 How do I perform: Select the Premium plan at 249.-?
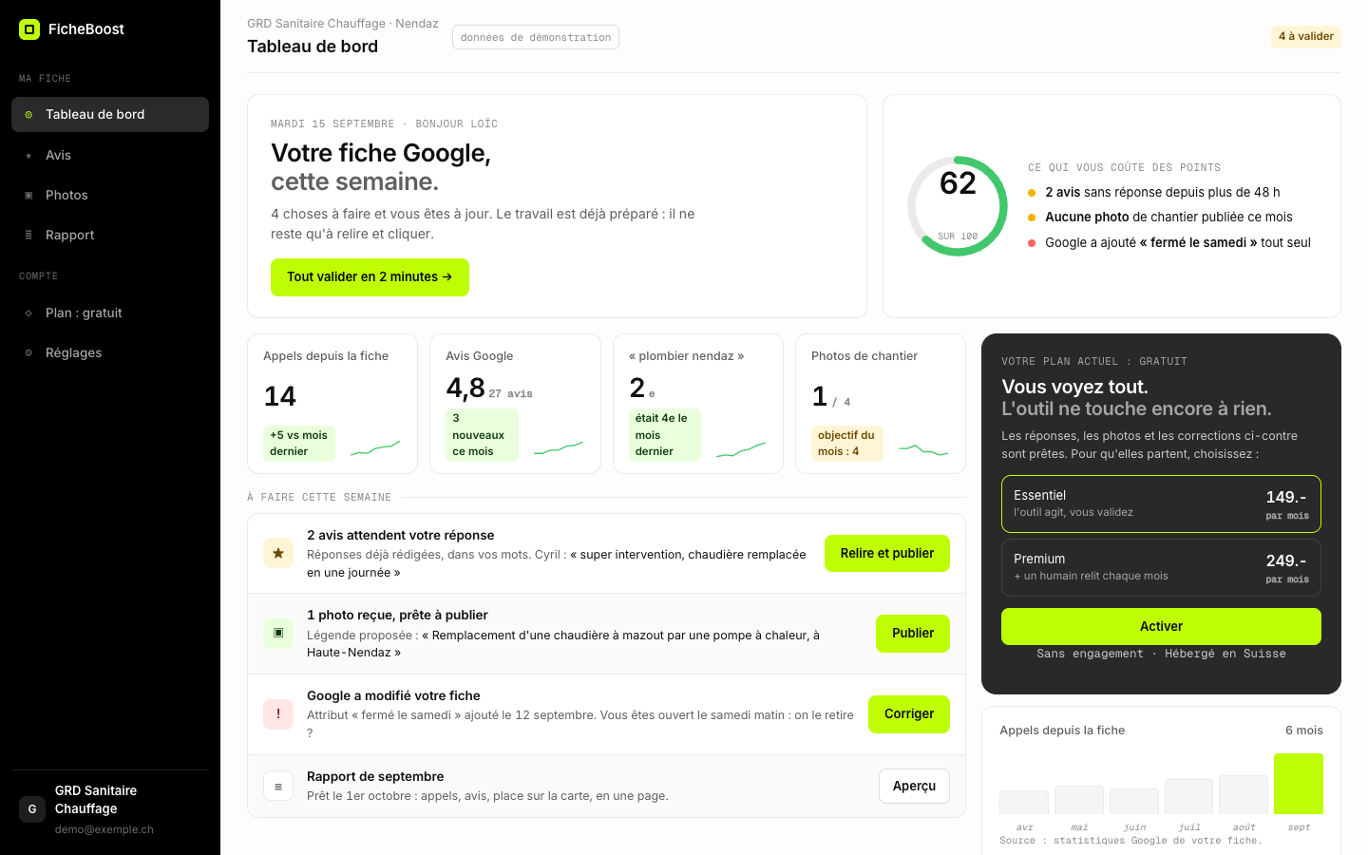point(1161,567)
